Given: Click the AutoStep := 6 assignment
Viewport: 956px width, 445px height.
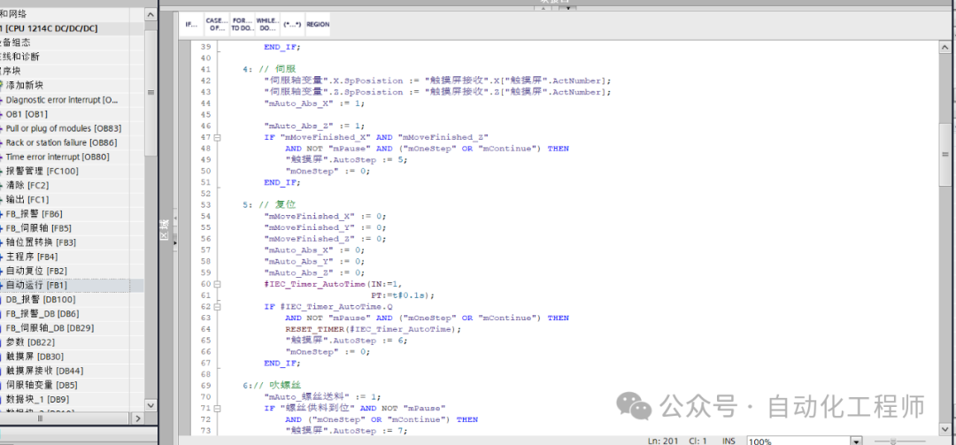Looking at the screenshot, I should (346, 341).
